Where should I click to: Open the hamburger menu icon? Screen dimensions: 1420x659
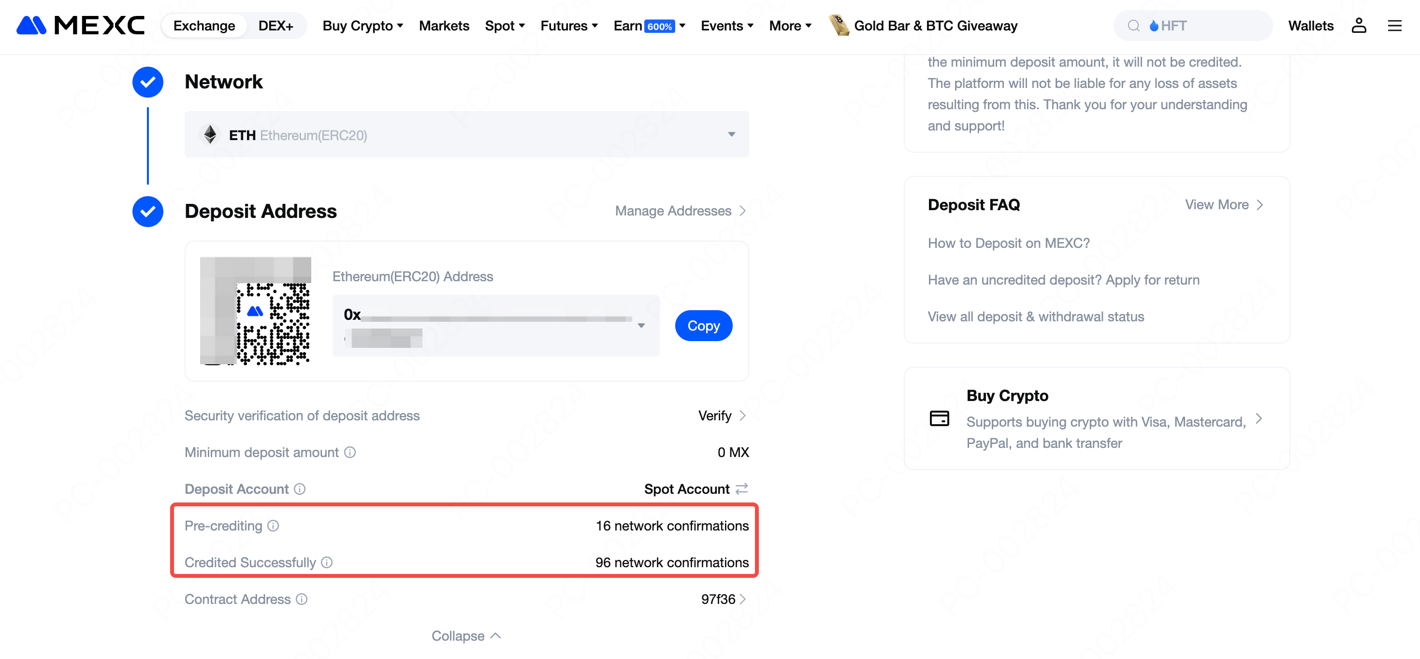click(x=1394, y=25)
